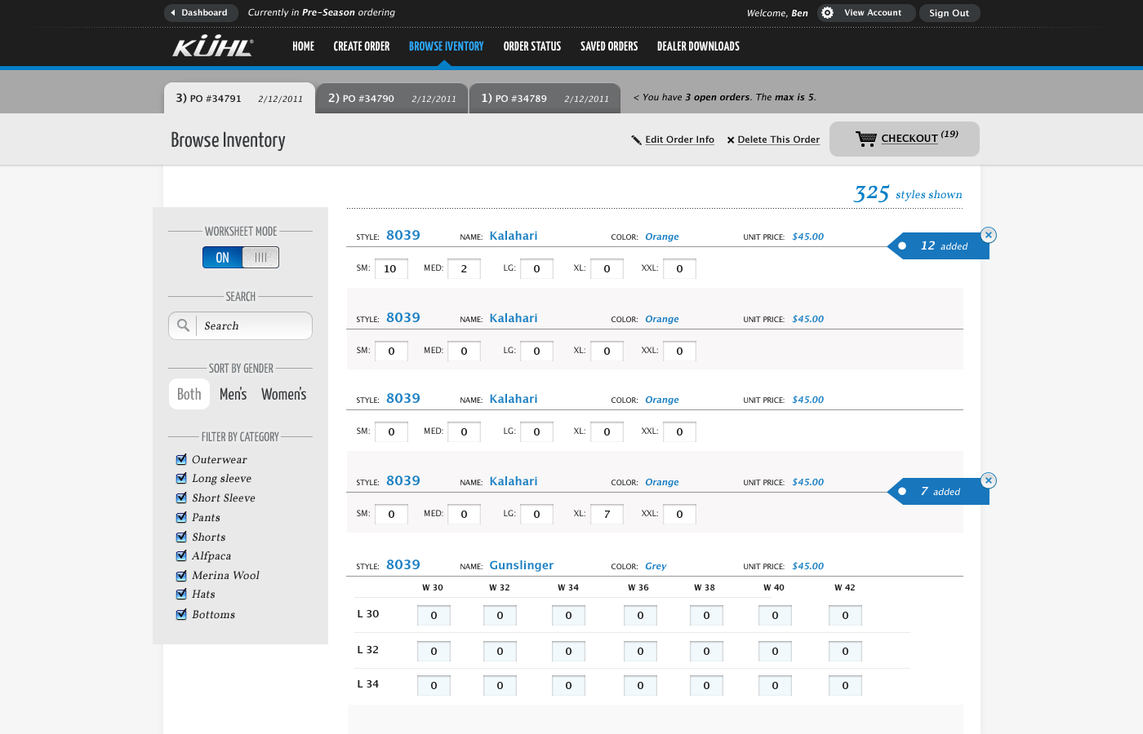Uncheck the Pants category
This screenshot has height=734, width=1143.
181,517
